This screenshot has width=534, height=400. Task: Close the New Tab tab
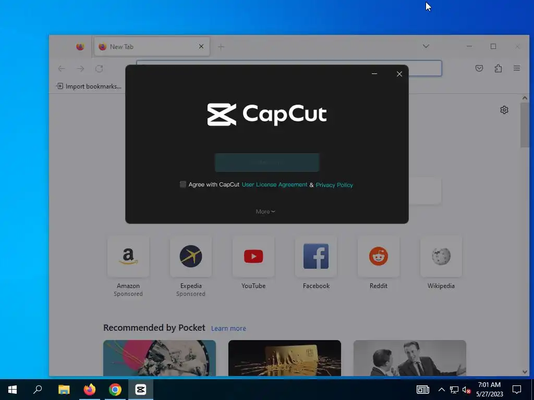pos(201,46)
